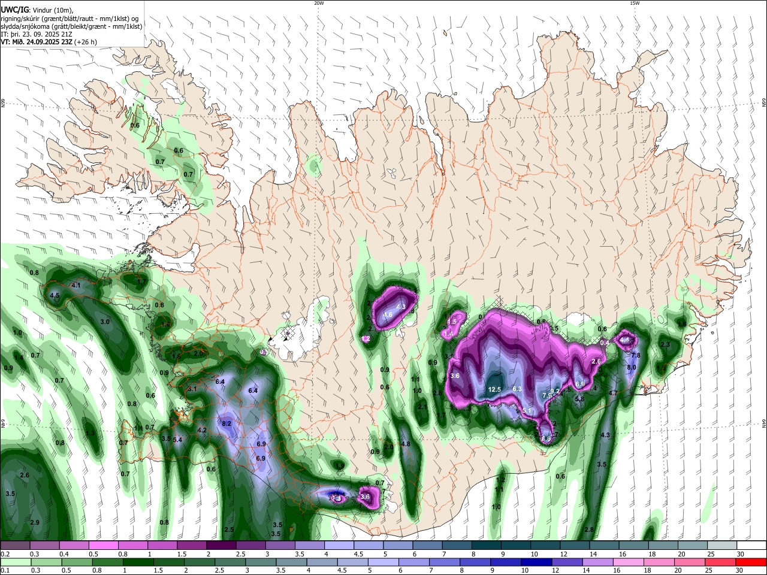Click the VT: Mið. 24.09.2025 23Z valid-time line
Image resolution: width=767 pixels, height=575 pixels.
pos(49,42)
